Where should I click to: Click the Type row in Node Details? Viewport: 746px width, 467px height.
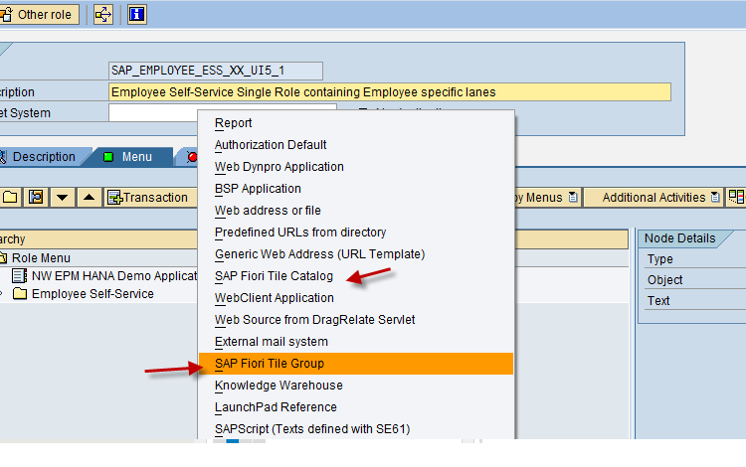(x=695, y=259)
